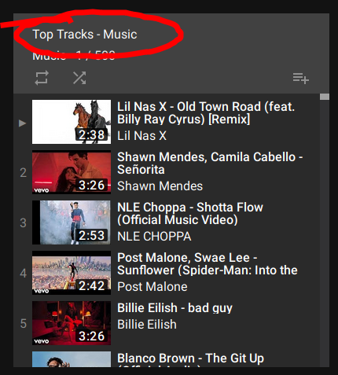The height and width of the screenshot is (375, 338).
Task: Select Shawn Mendes, Camila Cabello - Señorita title
Action: [210, 164]
